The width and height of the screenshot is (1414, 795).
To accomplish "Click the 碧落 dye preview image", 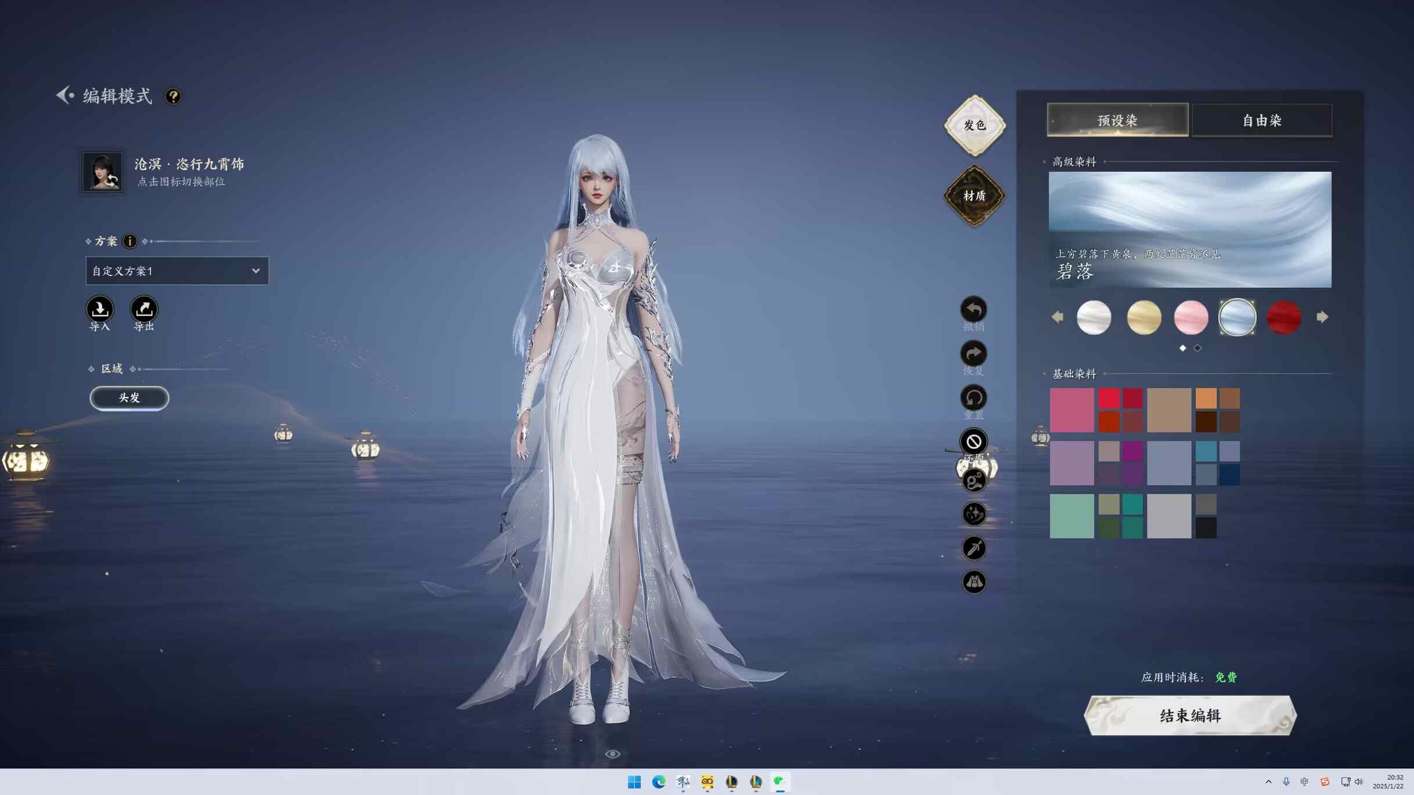I will pos(1190,230).
